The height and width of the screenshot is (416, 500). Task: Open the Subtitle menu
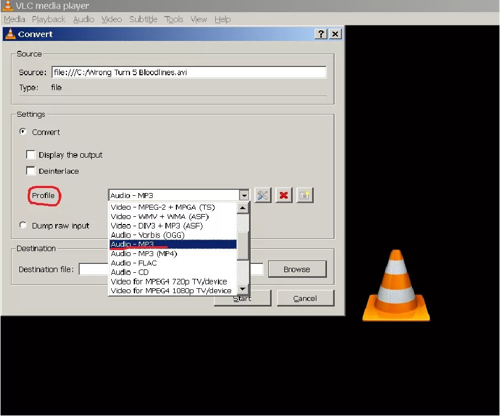click(x=143, y=19)
